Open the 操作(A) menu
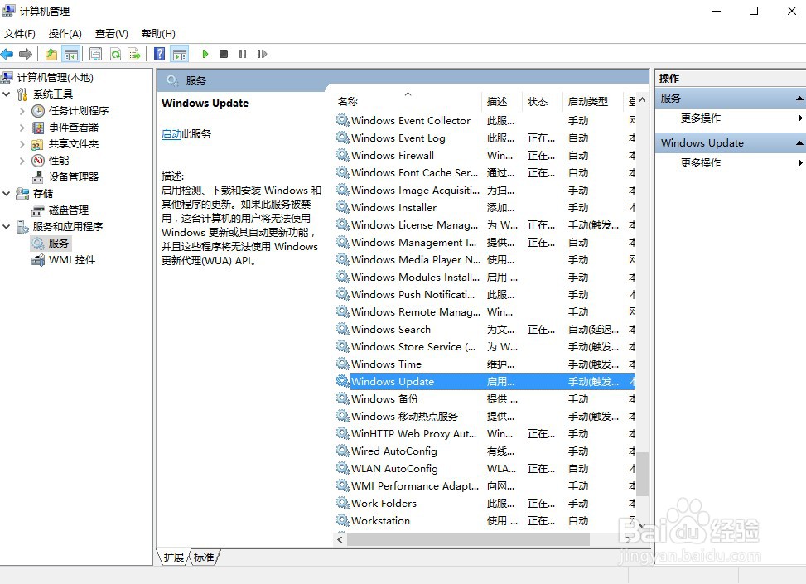 pyautogui.click(x=65, y=34)
